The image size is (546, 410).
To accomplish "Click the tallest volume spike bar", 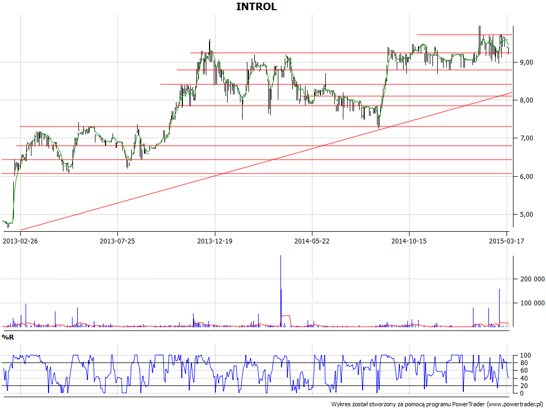I will (280, 291).
